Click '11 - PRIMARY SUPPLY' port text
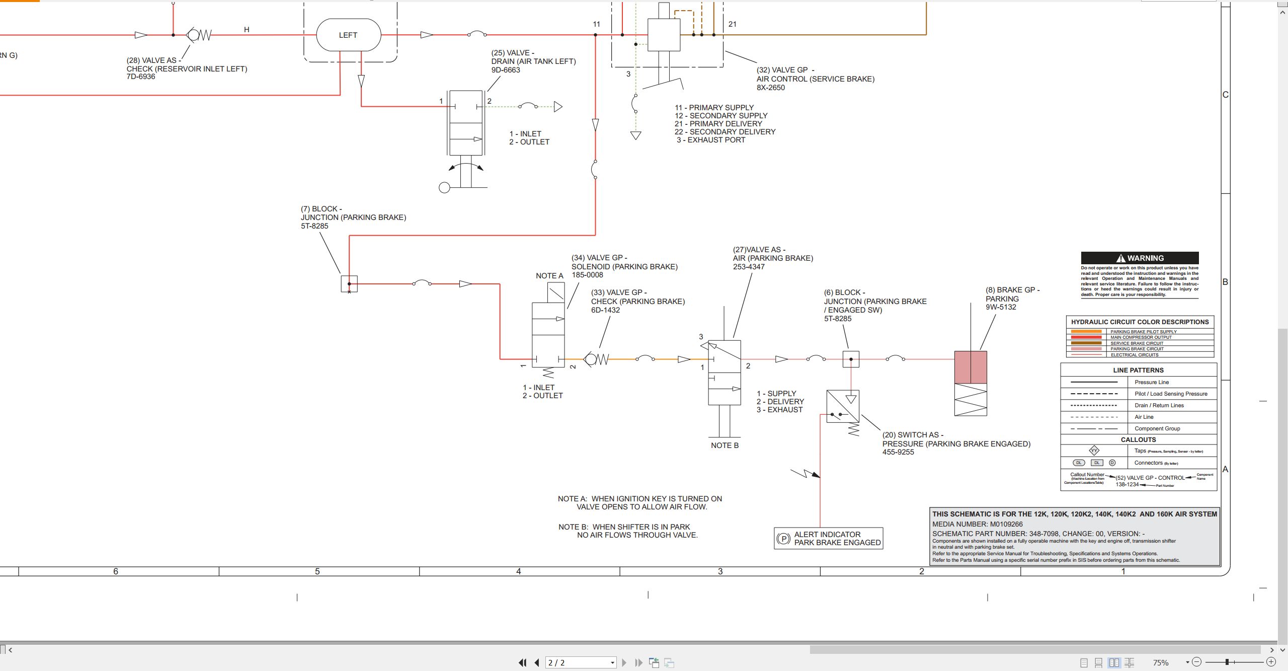This screenshot has height=671, width=1288. tap(714, 108)
